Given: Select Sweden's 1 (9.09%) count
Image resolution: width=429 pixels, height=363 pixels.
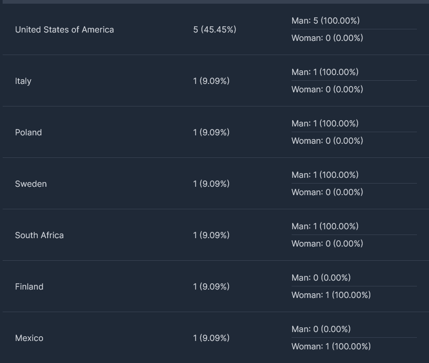Looking at the screenshot, I should click(211, 184).
